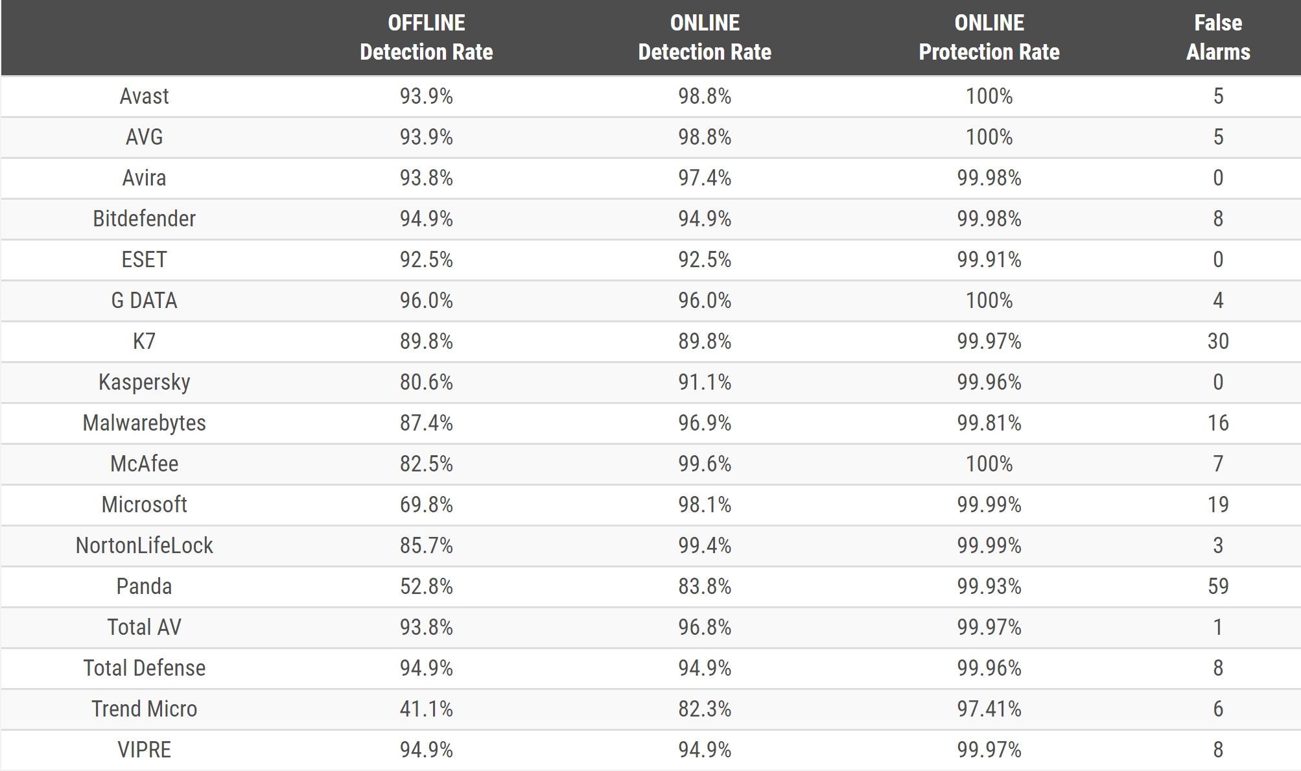Click the False Alarms column header
The height and width of the screenshot is (771, 1301).
click(x=1217, y=38)
